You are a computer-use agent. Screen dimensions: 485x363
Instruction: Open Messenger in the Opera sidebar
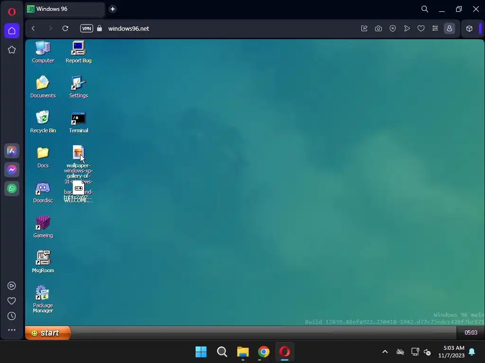12,170
